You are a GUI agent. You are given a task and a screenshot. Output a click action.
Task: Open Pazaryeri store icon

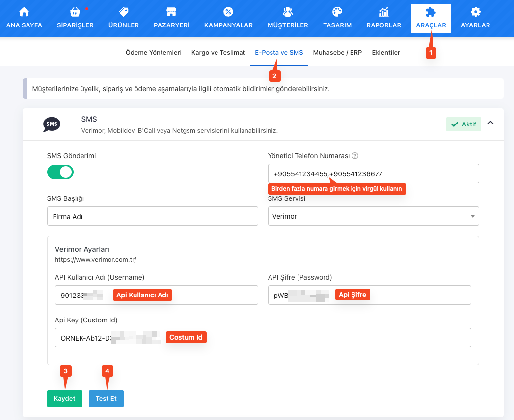[171, 12]
